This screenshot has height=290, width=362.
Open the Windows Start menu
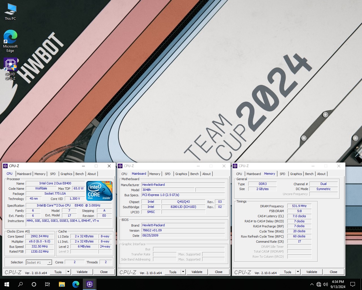[x=7, y=284]
